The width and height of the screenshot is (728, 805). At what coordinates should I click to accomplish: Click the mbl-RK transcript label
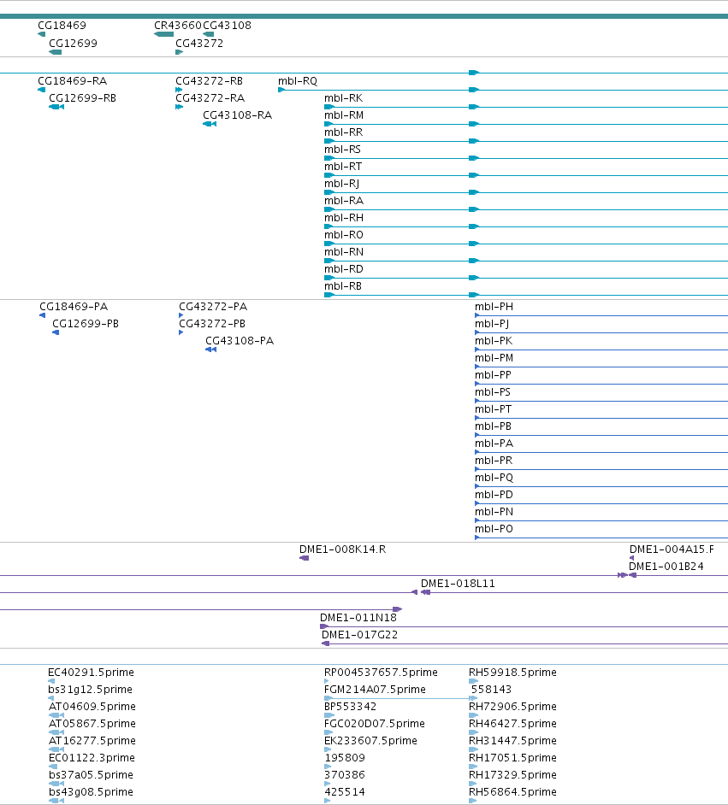(x=343, y=97)
